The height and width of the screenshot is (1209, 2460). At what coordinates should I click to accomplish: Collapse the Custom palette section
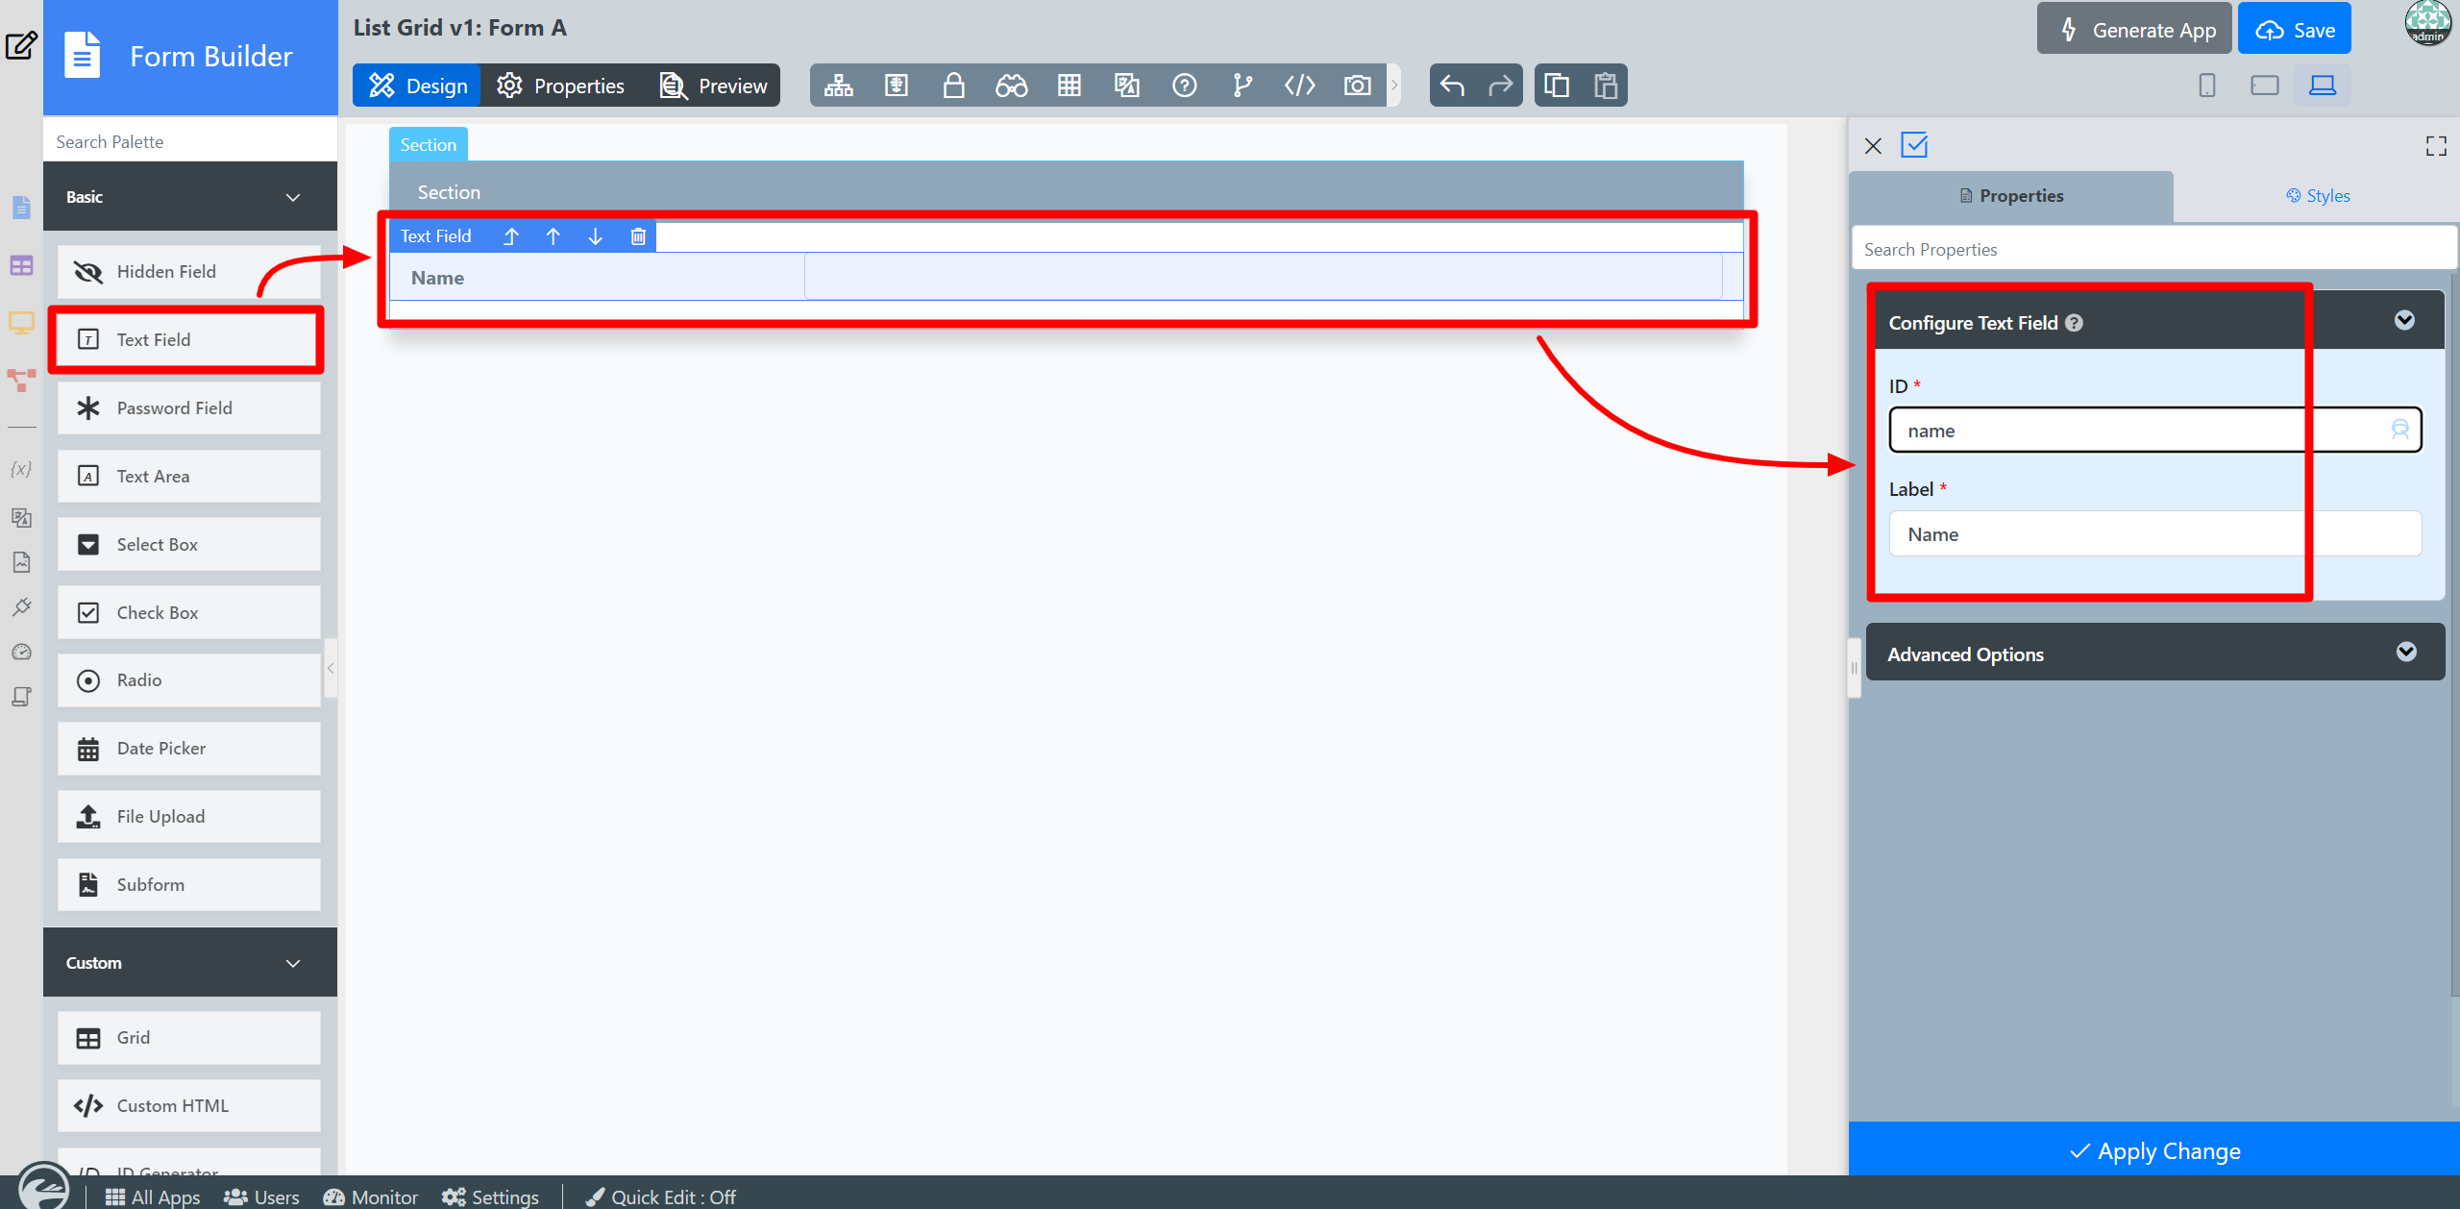point(292,963)
